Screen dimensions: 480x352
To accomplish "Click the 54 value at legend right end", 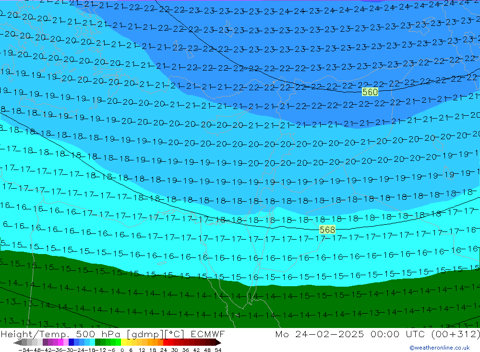I will 218,350.
